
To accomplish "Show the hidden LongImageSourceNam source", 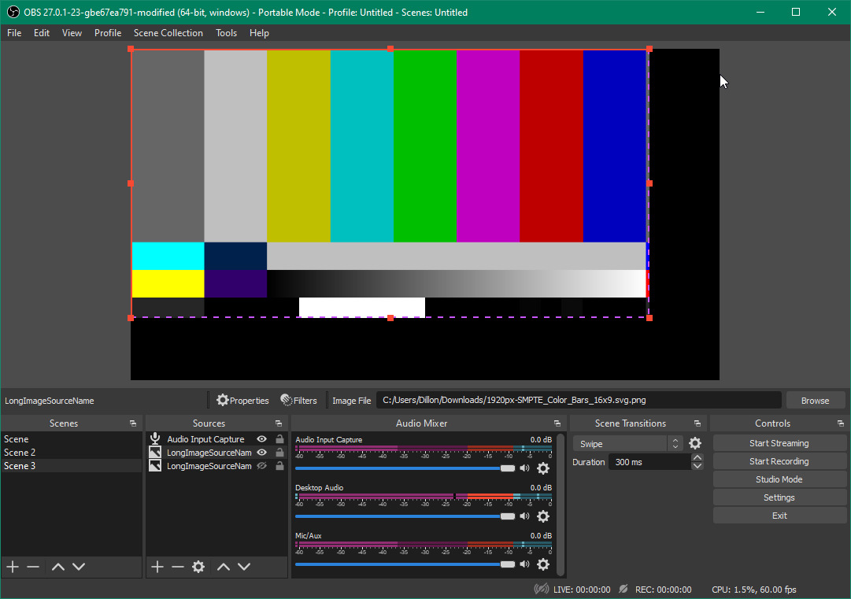I will (261, 465).
